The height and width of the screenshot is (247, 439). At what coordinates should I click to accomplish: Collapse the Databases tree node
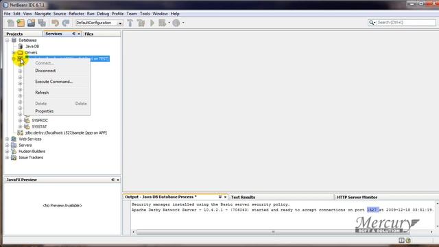8,40
